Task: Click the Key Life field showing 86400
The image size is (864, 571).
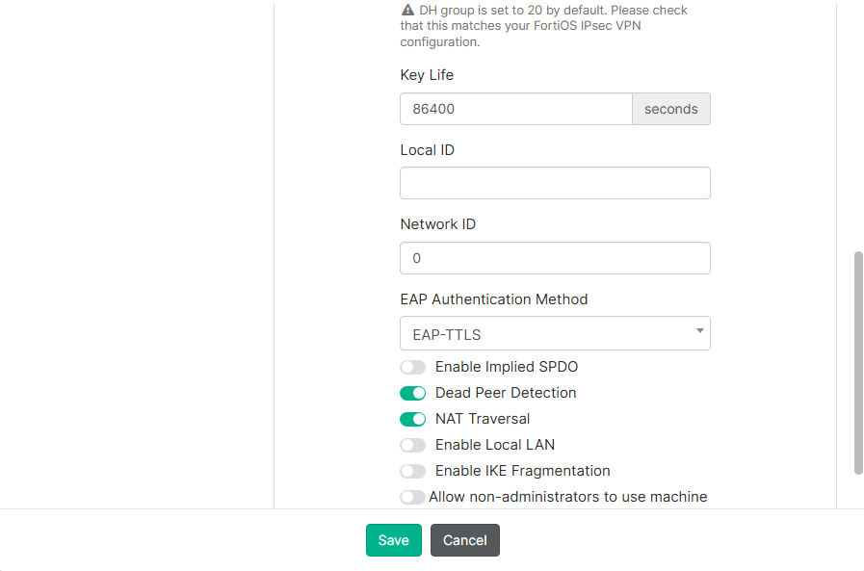Action: [515, 109]
